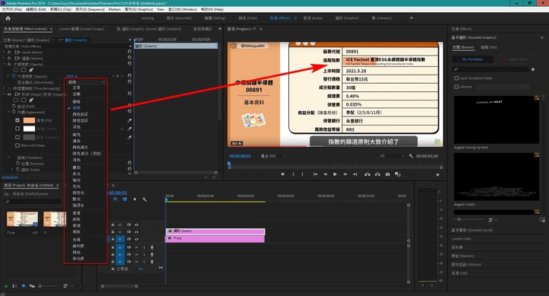Step back one frame in Program monitor
Image resolution: width=549 pixels, height=296 pixels.
pyautogui.click(x=326, y=174)
